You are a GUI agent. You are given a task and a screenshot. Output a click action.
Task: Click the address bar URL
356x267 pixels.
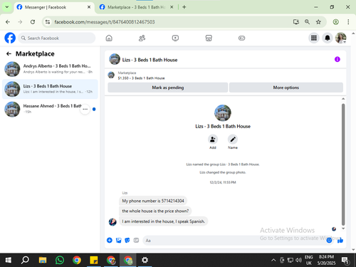click(105, 22)
